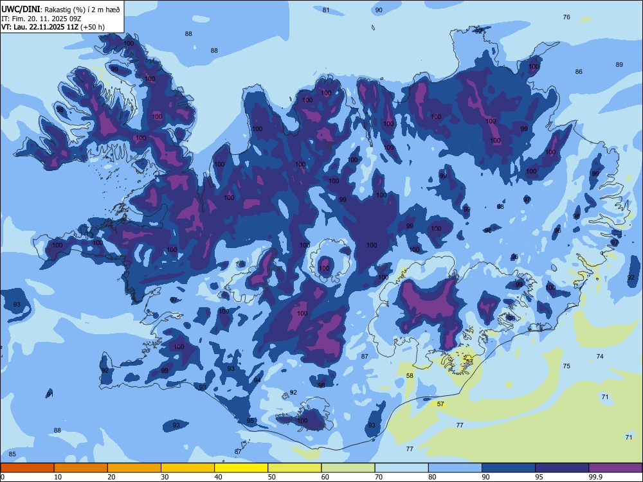Image resolution: width=643 pixels, height=482 pixels.
Task: Click the map value '91' off the southwest coast
Action: [50, 395]
